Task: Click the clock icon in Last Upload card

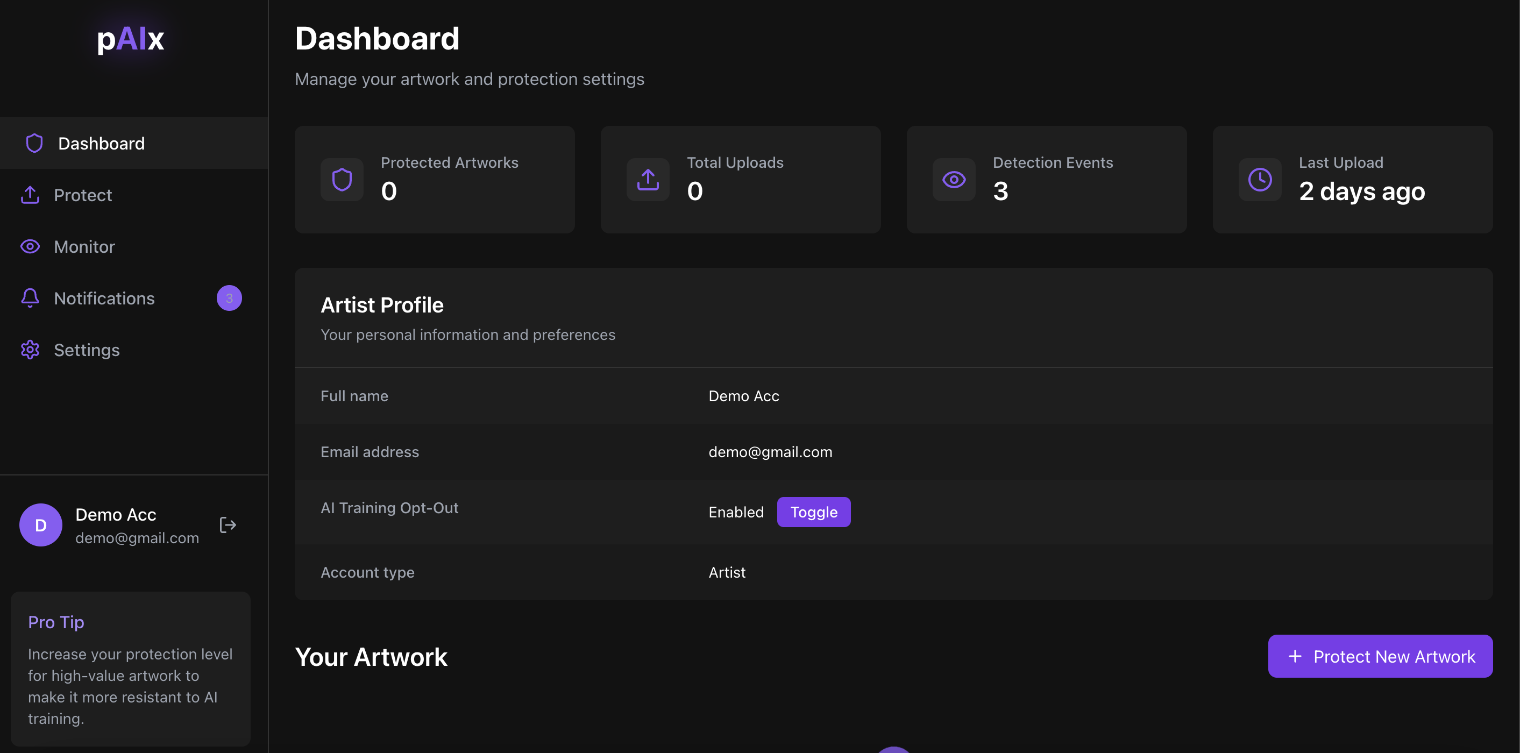Action: 1259,180
